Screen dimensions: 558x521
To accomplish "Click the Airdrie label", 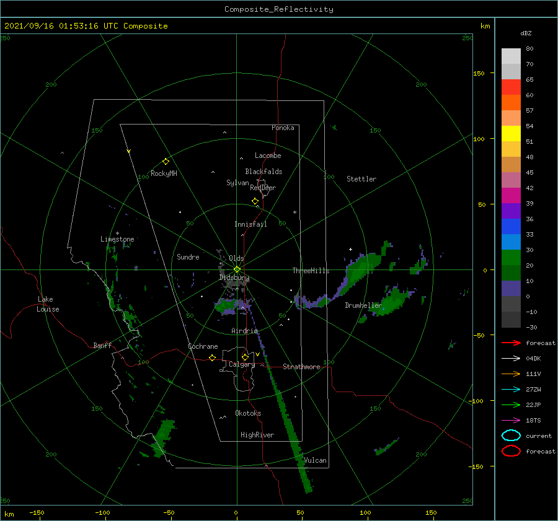I will (244, 331).
